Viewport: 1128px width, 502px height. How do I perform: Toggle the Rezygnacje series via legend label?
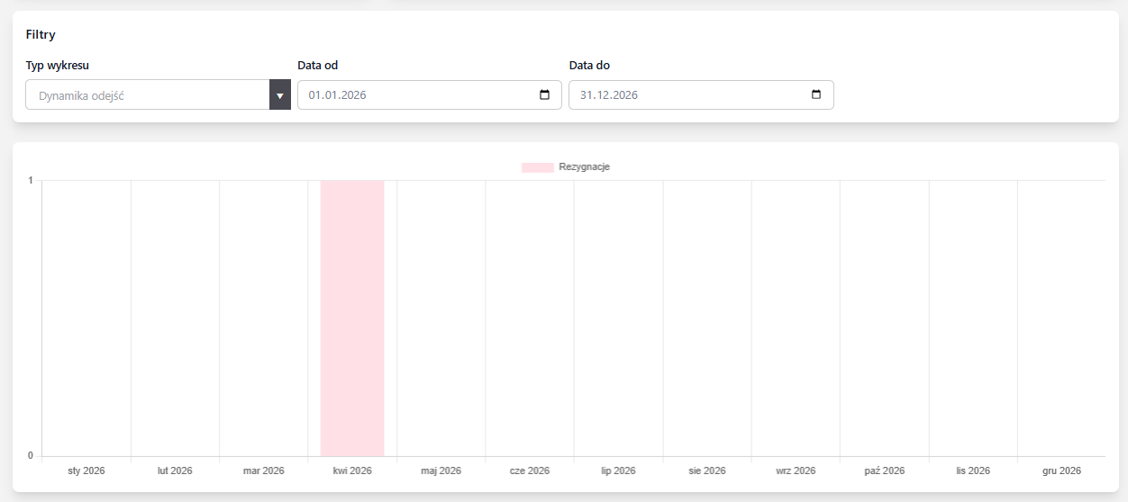[584, 167]
